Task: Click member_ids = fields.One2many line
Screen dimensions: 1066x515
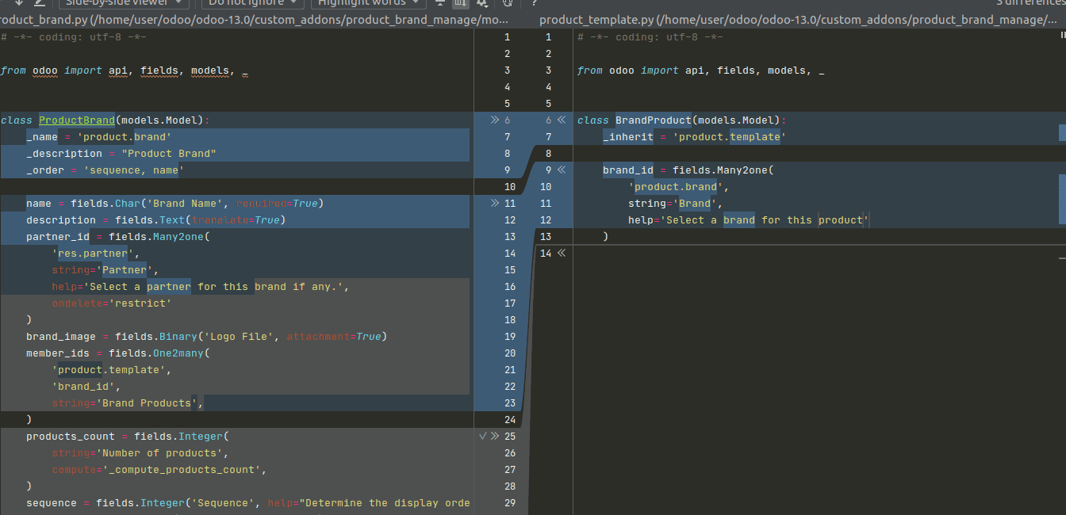Action: tap(118, 353)
